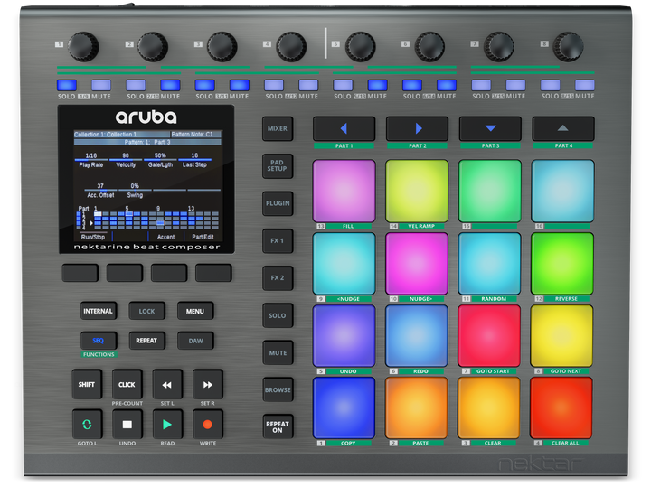Select the PAD SETUP button
This screenshot has width=651, height=487.
pyautogui.click(x=278, y=166)
